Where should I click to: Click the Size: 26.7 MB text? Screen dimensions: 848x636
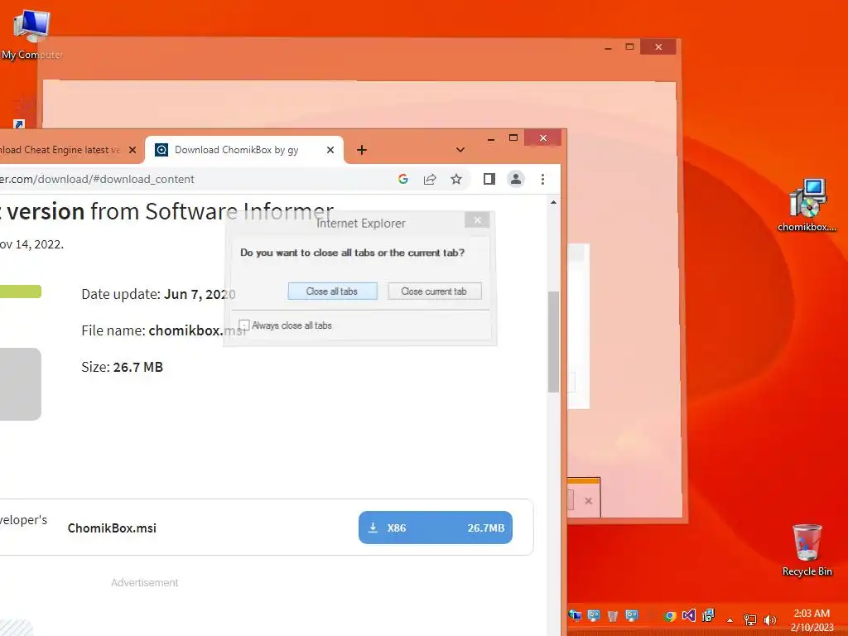(123, 367)
